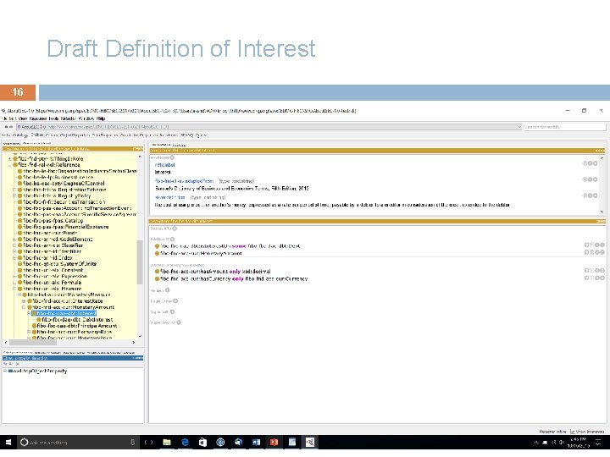
Task: Open the Reasoner menu
Action: [38, 118]
